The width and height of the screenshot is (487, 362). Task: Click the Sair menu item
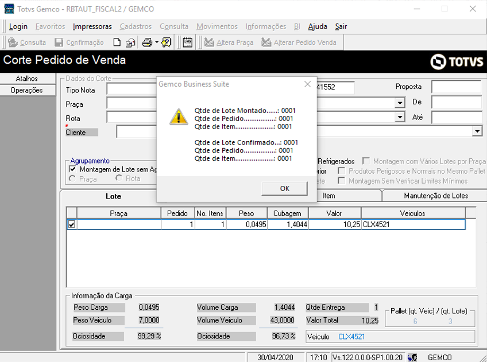coord(341,27)
